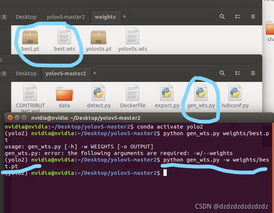Click the 'conda activate yolo2' command text
This screenshot has height=213, width=274.
click(170, 127)
